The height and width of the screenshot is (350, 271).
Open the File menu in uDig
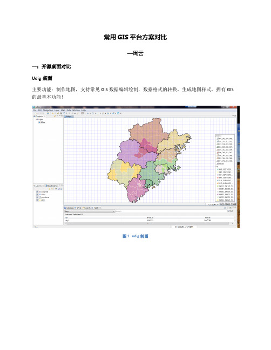(35, 110)
